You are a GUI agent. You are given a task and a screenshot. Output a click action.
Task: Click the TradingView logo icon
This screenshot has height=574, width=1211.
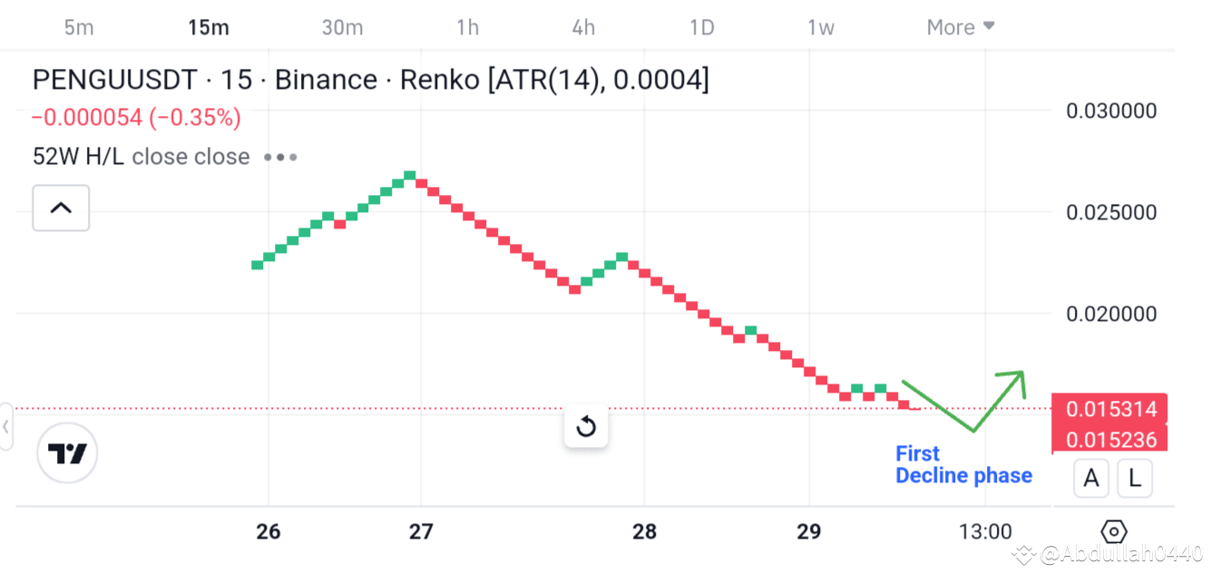(67, 452)
